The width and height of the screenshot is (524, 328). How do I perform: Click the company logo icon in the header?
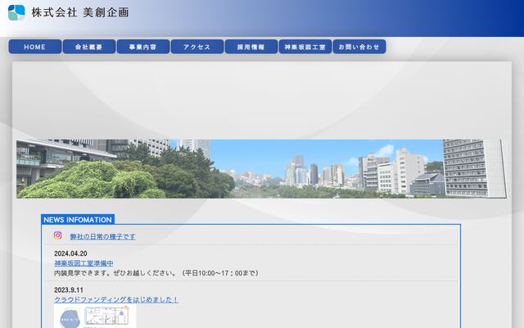tap(16, 12)
